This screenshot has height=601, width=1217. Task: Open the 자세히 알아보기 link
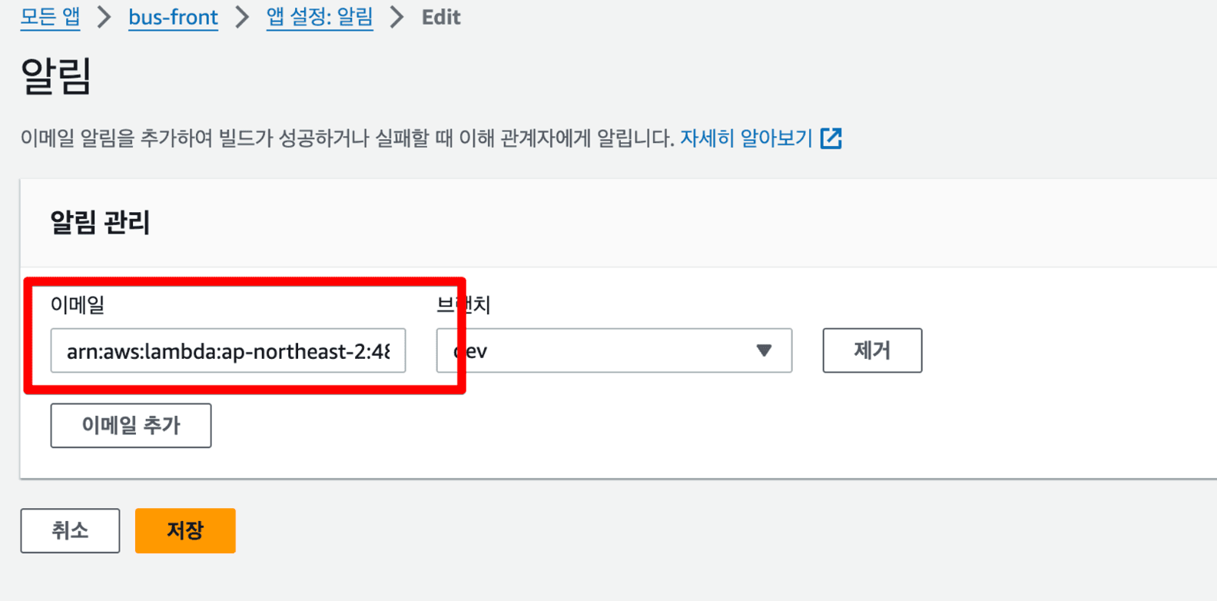click(x=746, y=138)
